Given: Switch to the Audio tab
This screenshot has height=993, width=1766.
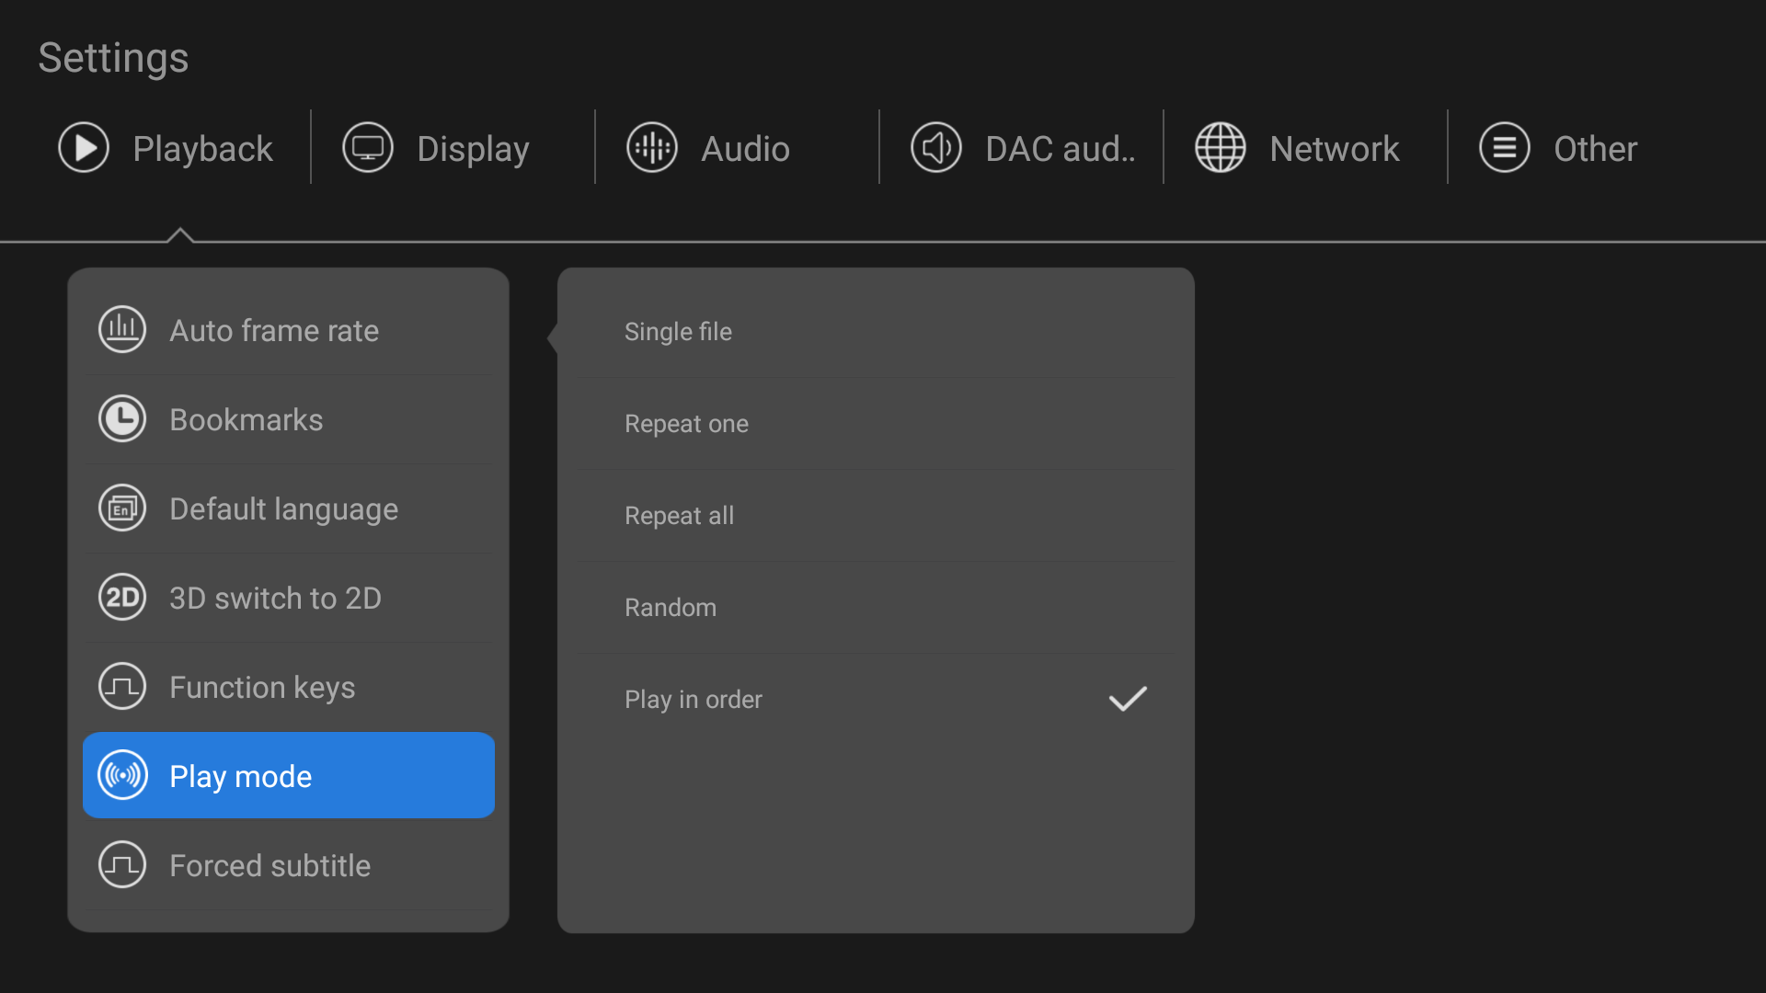Looking at the screenshot, I should [x=738, y=148].
